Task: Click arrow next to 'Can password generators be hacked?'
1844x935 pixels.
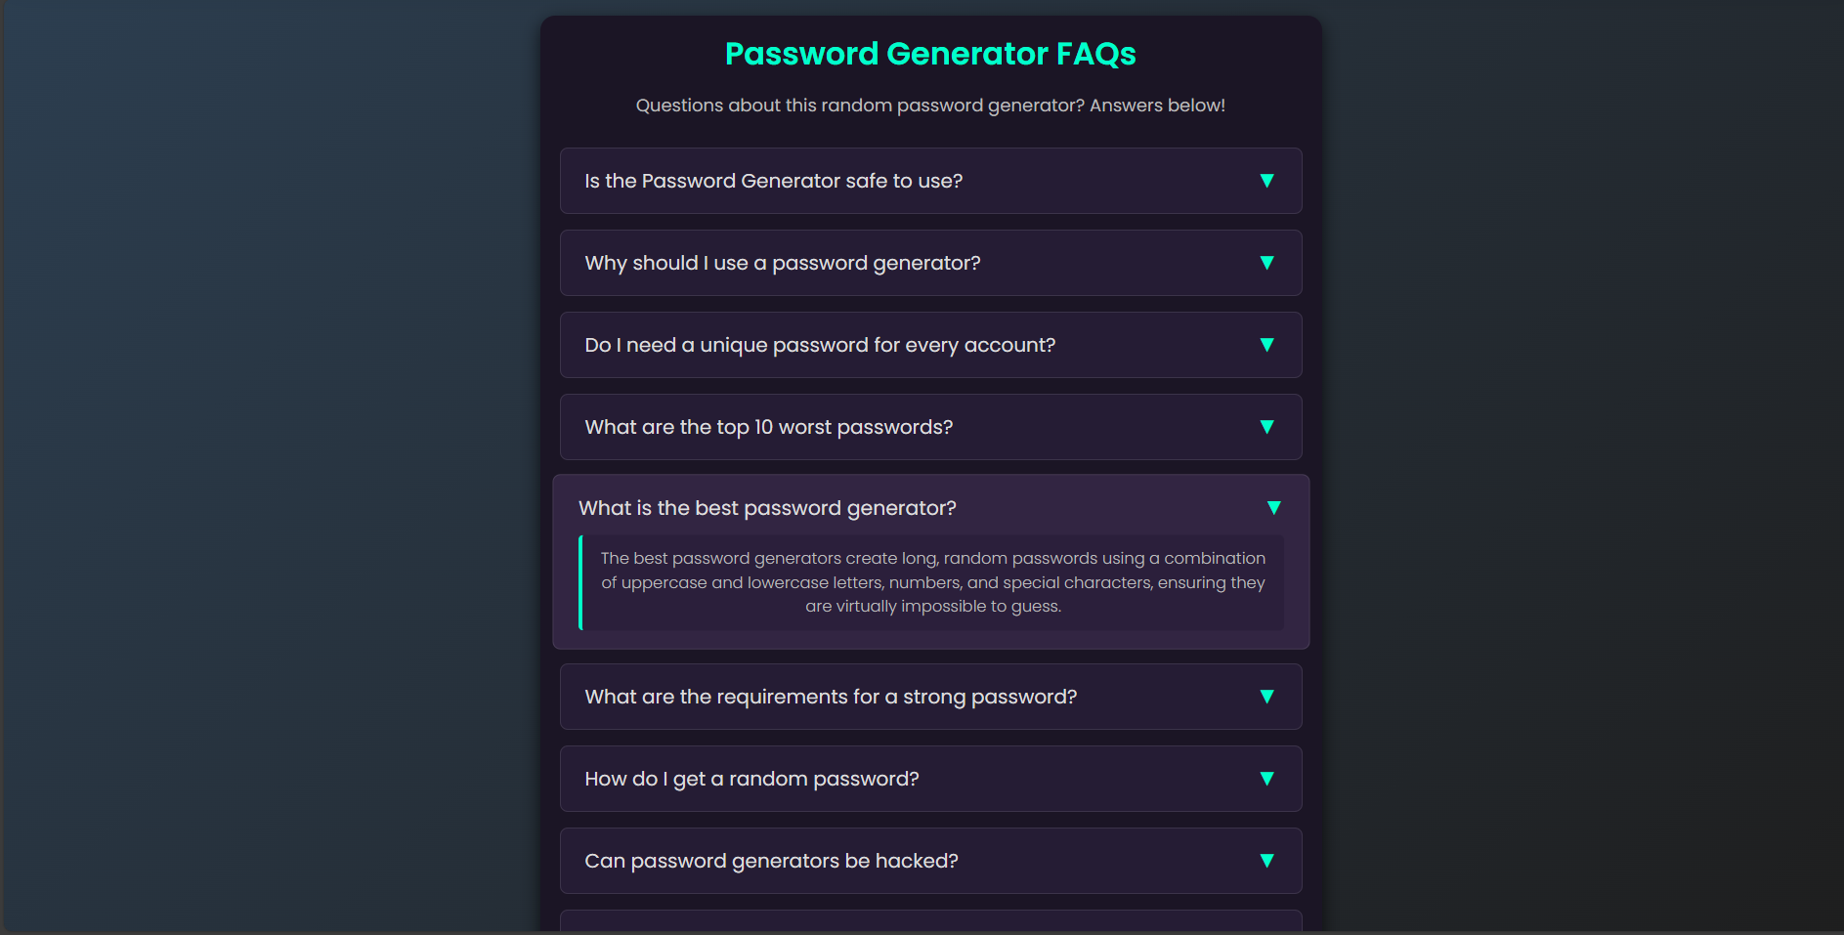Action: point(1266,861)
